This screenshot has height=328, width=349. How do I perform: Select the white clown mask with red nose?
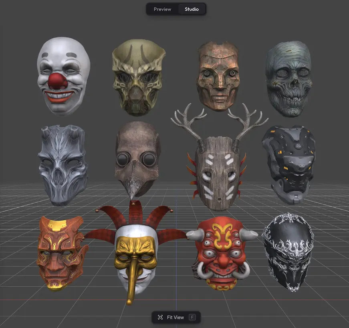point(64,76)
